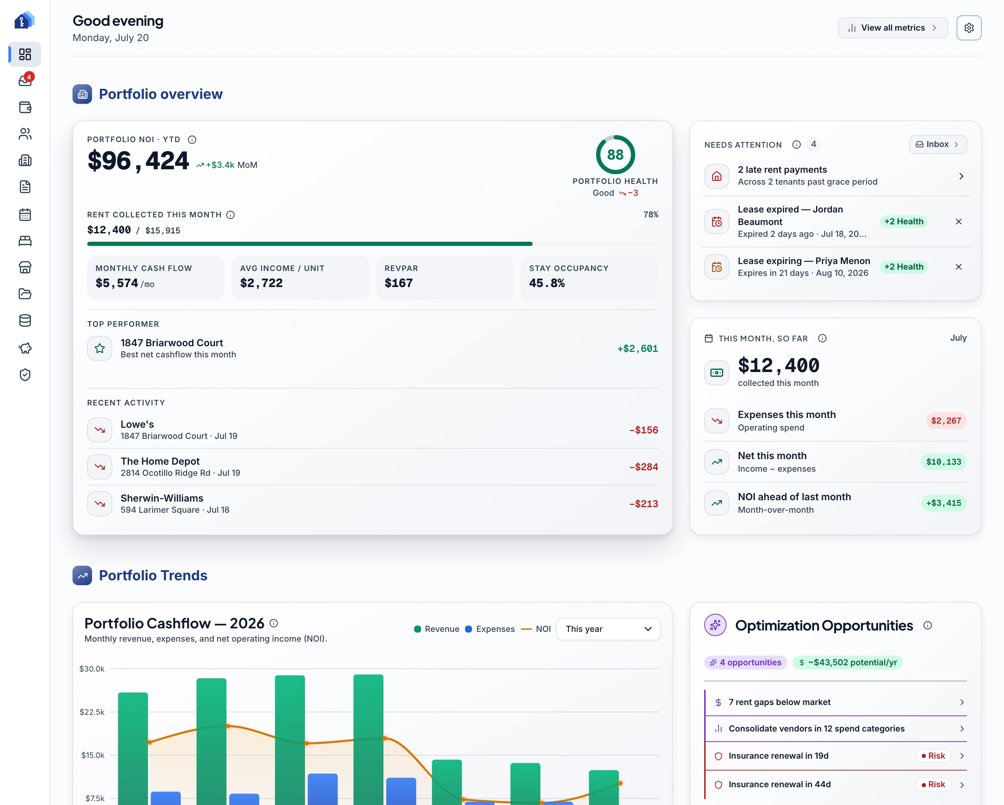The width and height of the screenshot is (1004, 805).
Task: Click View all metrics button
Action: click(893, 28)
